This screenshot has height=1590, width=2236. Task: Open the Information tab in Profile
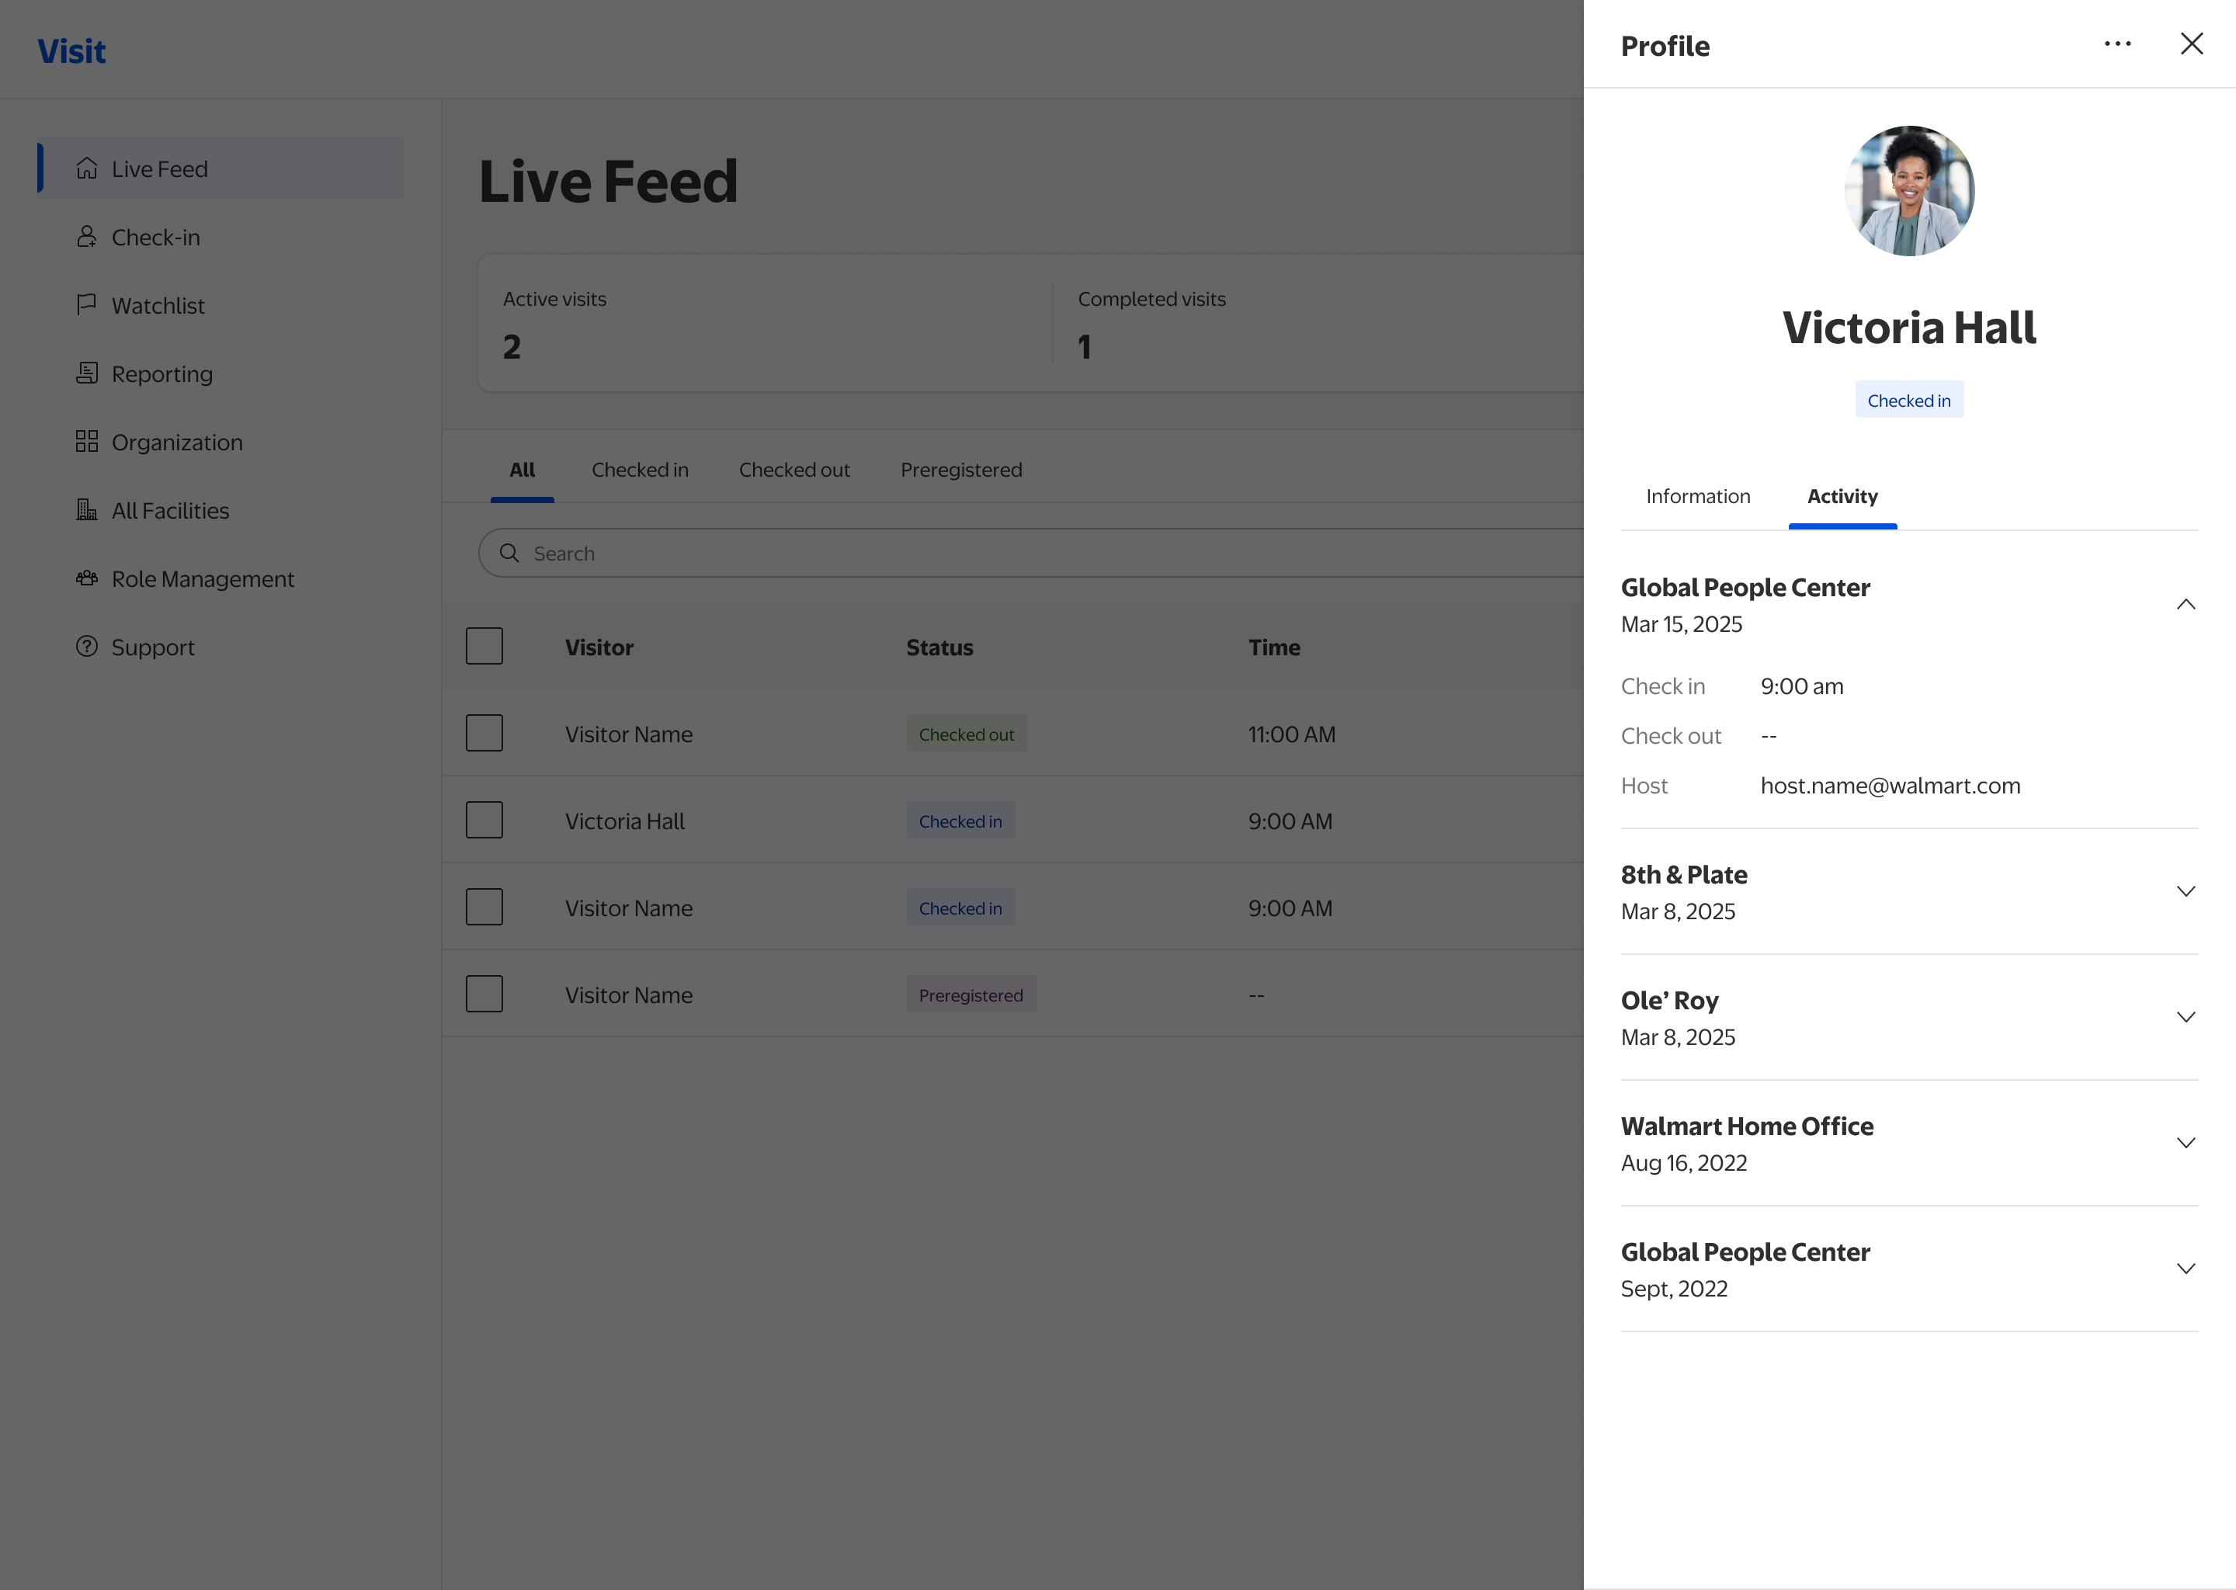click(x=1699, y=496)
